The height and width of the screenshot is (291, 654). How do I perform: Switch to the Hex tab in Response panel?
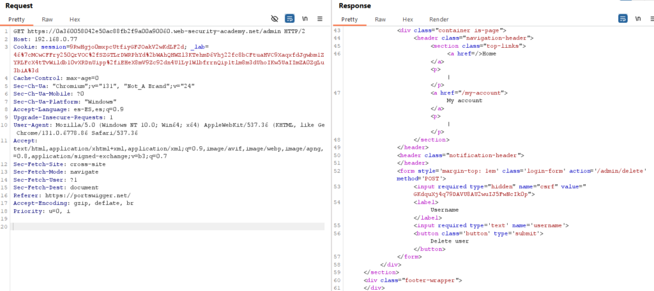click(x=408, y=20)
